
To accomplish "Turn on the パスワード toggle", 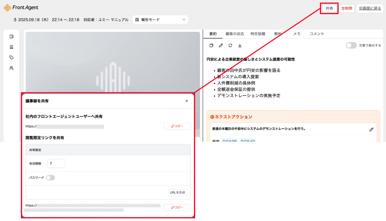I will (50, 178).
